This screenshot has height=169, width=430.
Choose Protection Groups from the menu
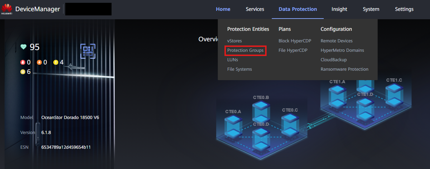click(x=245, y=50)
